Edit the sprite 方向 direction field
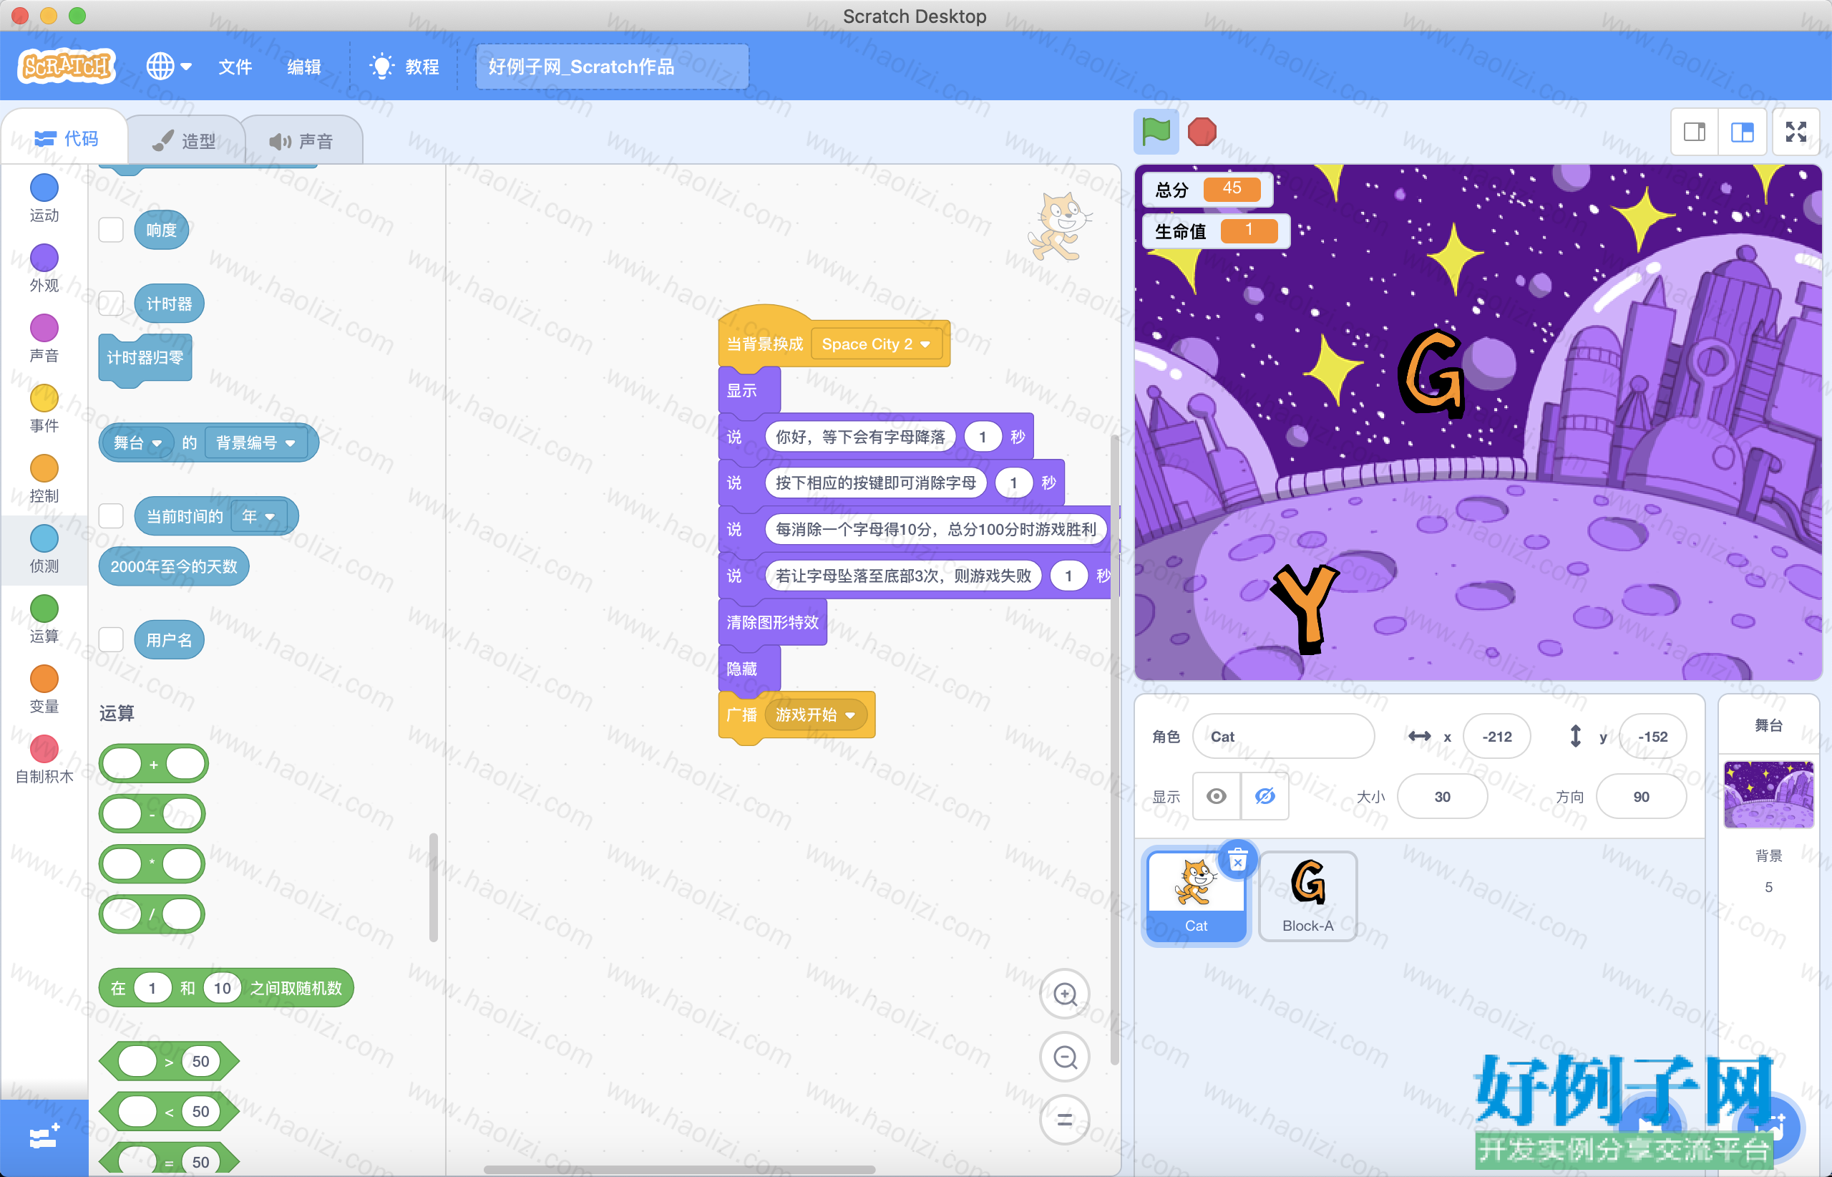1832x1177 pixels. pyautogui.click(x=1641, y=796)
